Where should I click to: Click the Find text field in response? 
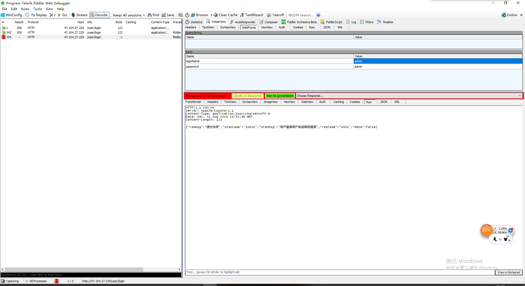tap(340, 272)
